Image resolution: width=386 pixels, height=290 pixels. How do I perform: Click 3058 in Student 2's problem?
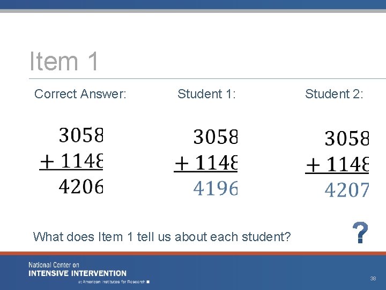(347, 139)
